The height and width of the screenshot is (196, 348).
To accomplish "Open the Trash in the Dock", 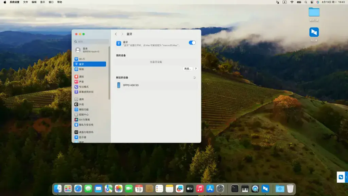I will 290,189.
